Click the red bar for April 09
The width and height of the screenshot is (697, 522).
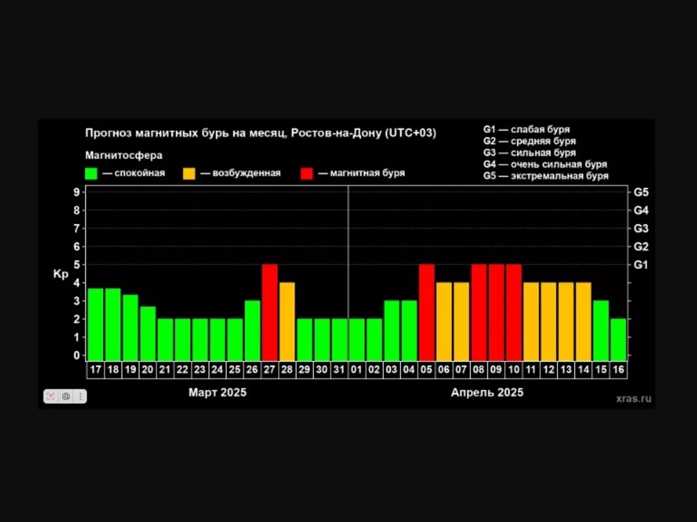click(x=496, y=312)
